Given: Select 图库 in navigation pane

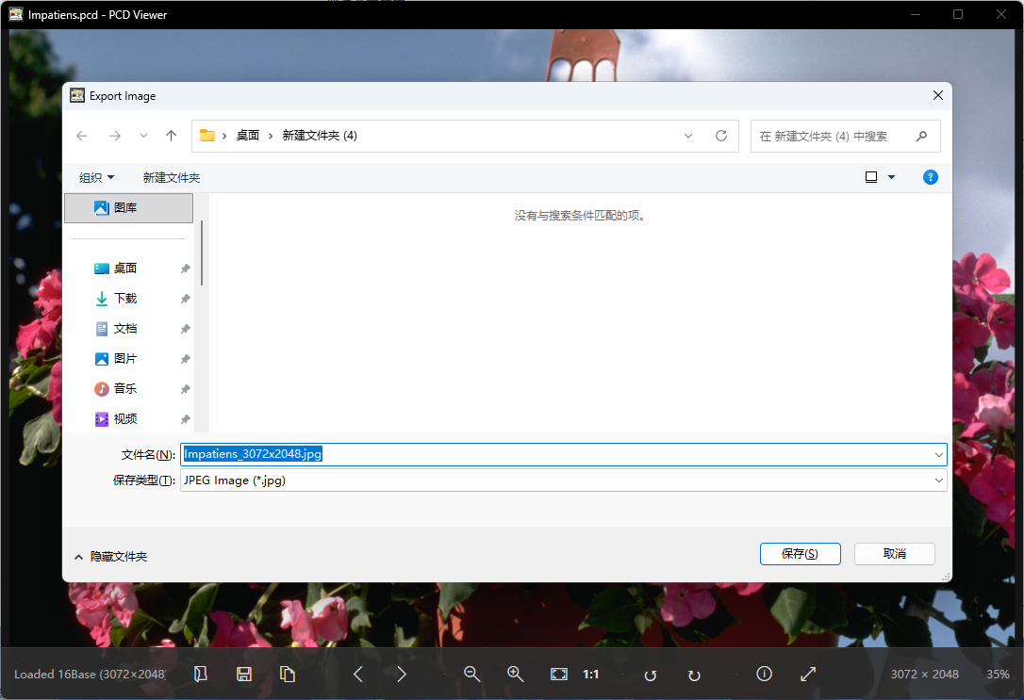Looking at the screenshot, I should coord(128,207).
